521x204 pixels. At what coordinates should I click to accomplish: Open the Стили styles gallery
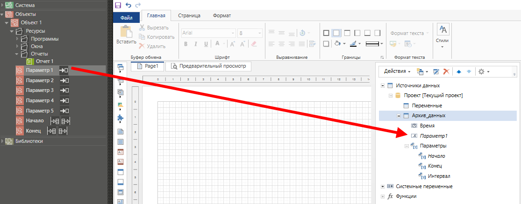pos(442,35)
